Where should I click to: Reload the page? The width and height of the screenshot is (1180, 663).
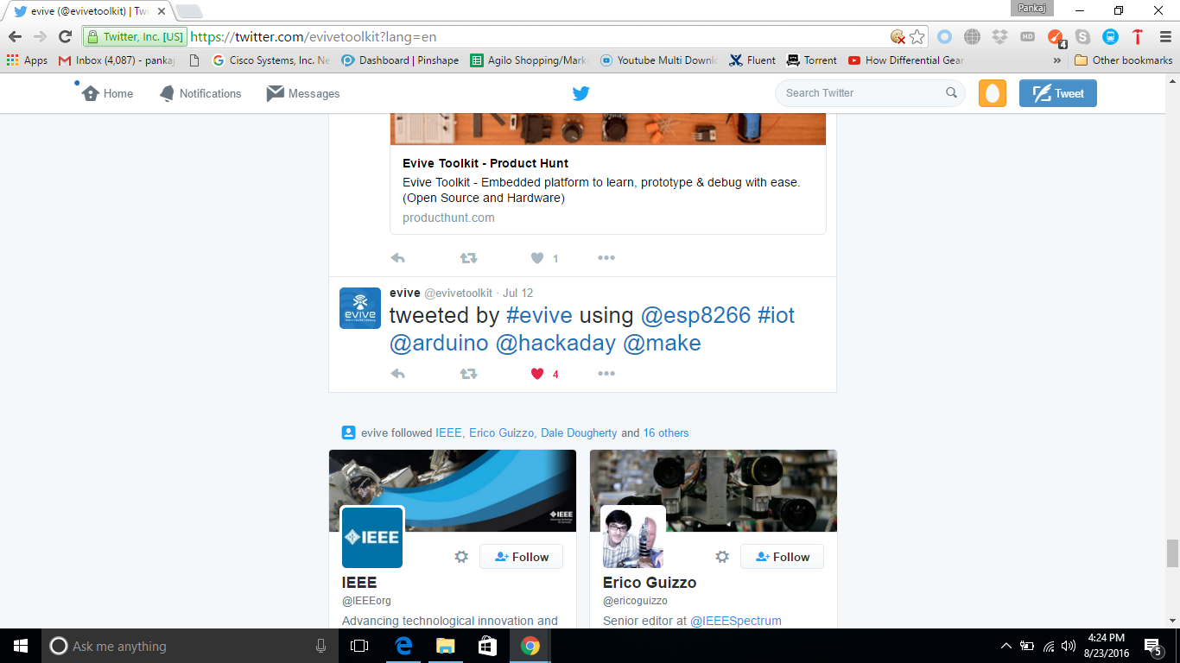(x=65, y=36)
